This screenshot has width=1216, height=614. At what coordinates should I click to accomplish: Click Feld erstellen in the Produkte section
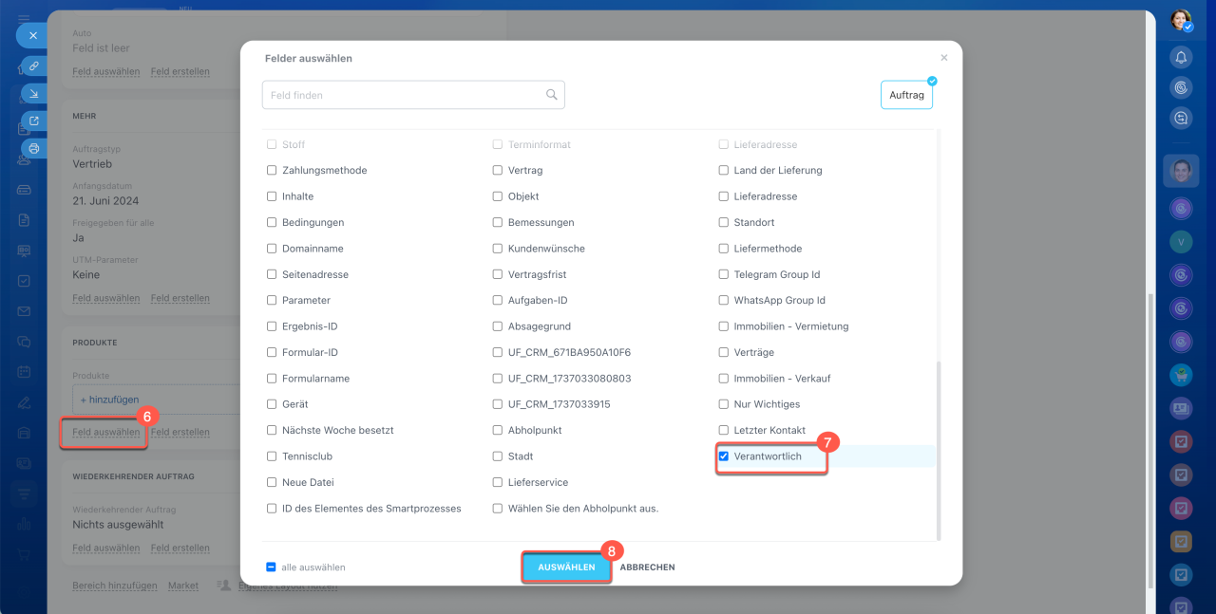pyautogui.click(x=180, y=432)
